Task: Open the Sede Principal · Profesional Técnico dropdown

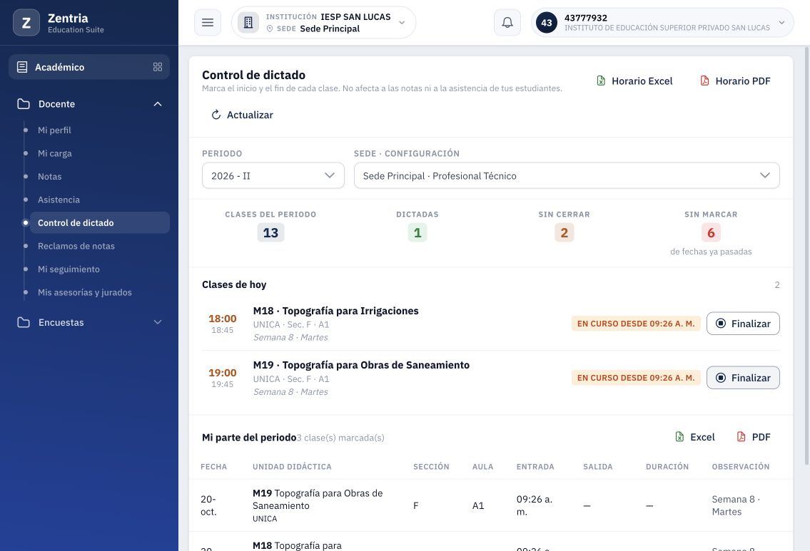Action: pyautogui.click(x=567, y=175)
